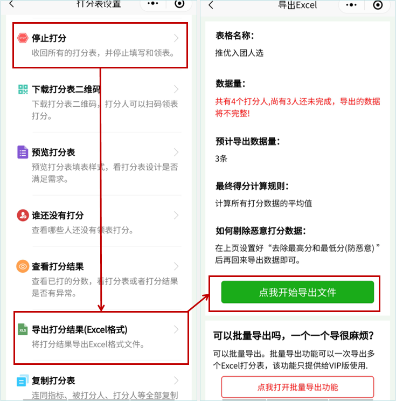Click the circle capsule button on 导出Excel page

378,5
